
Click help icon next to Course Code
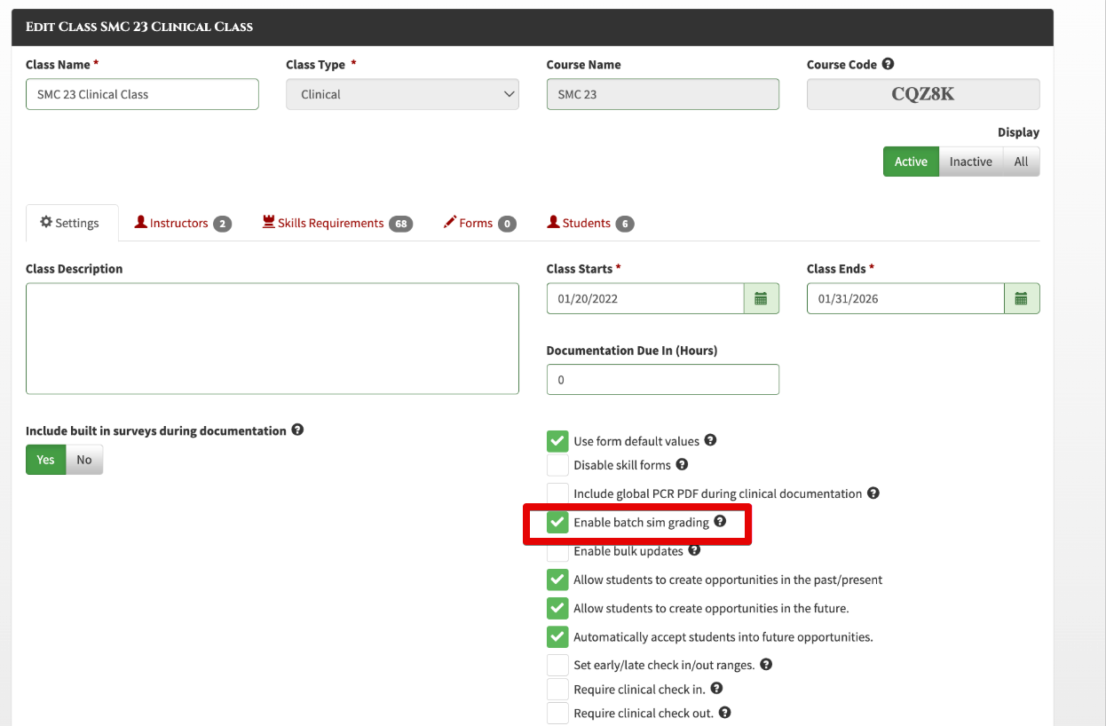[888, 64]
